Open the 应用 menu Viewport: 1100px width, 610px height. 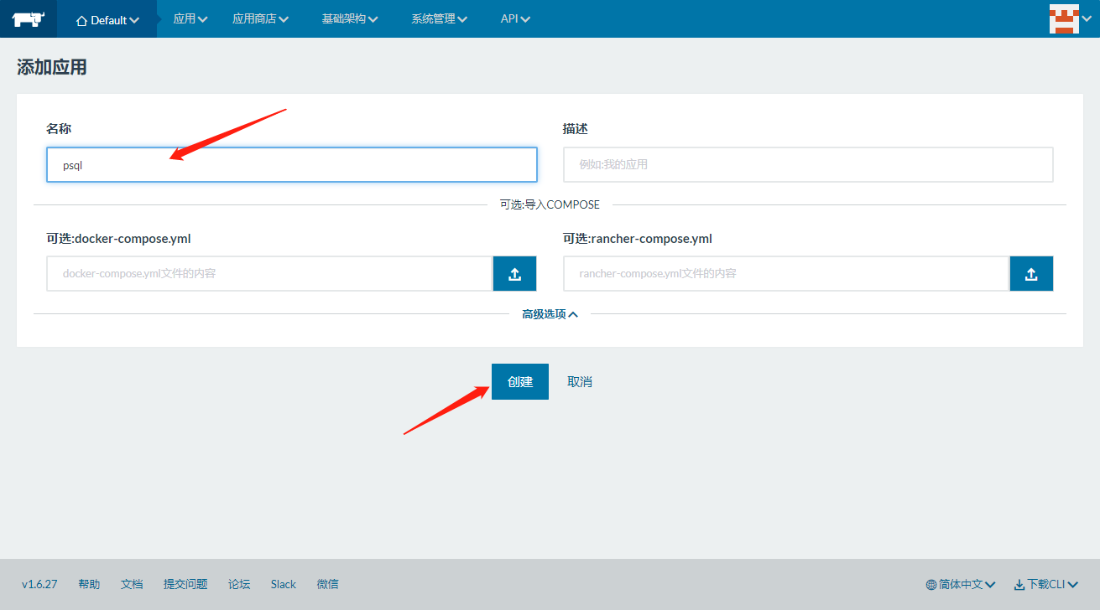[190, 19]
